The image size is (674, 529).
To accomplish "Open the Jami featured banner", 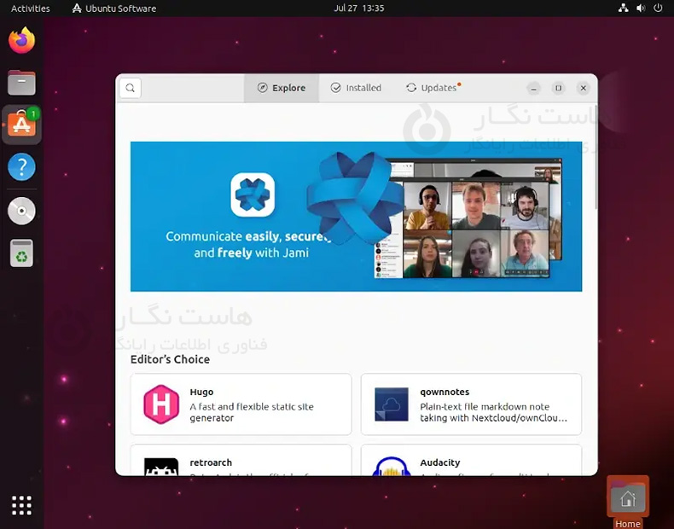I will pos(356,216).
